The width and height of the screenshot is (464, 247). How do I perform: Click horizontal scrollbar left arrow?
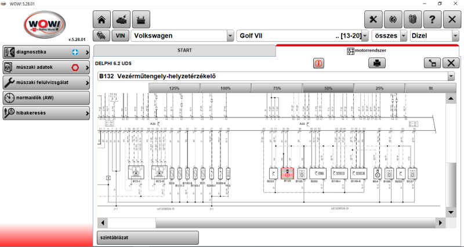[103, 223]
